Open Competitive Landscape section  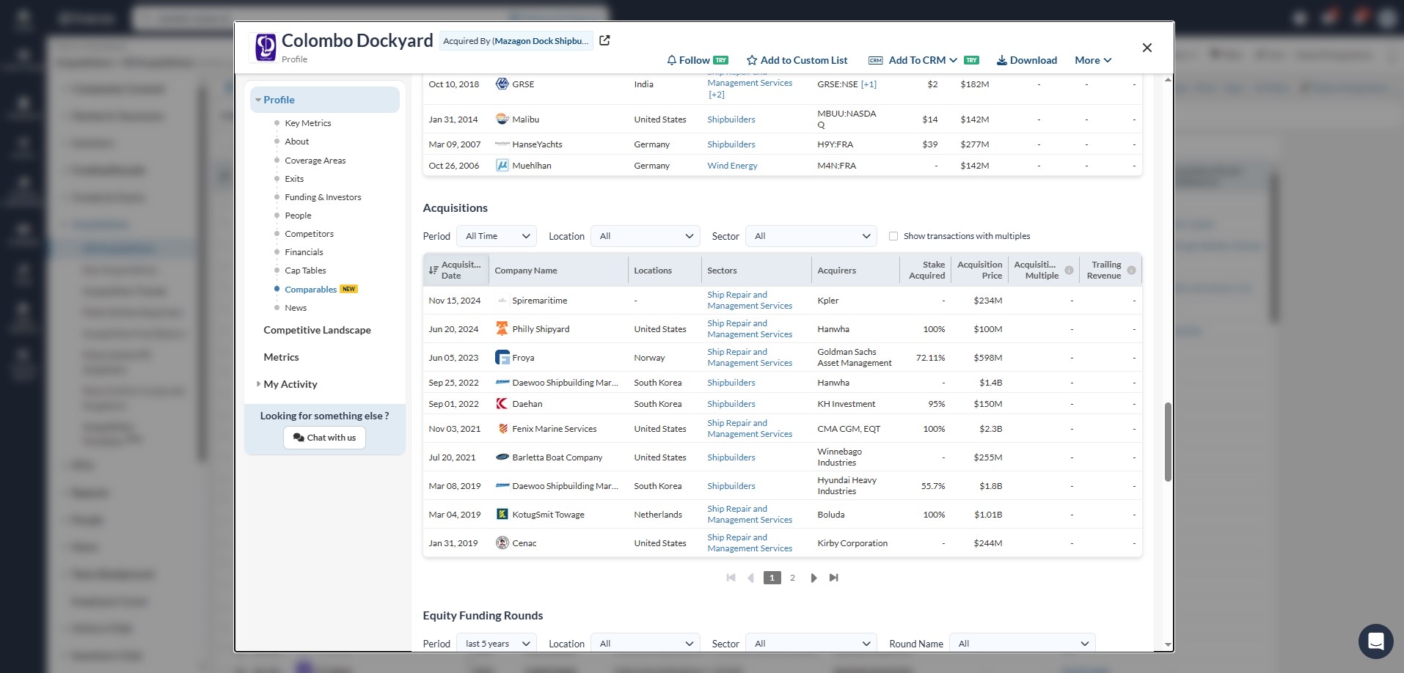click(317, 330)
